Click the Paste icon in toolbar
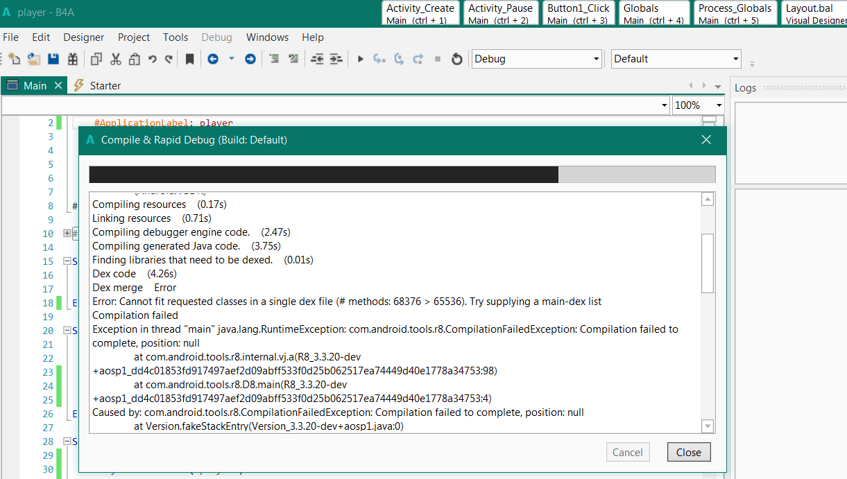The height and width of the screenshot is (479, 847). (135, 59)
